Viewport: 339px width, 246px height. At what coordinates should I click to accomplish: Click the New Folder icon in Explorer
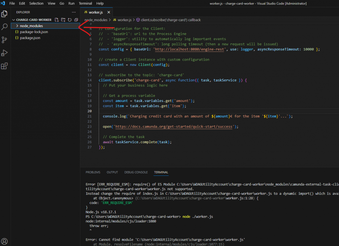pyautogui.click(x=63, y=20)
